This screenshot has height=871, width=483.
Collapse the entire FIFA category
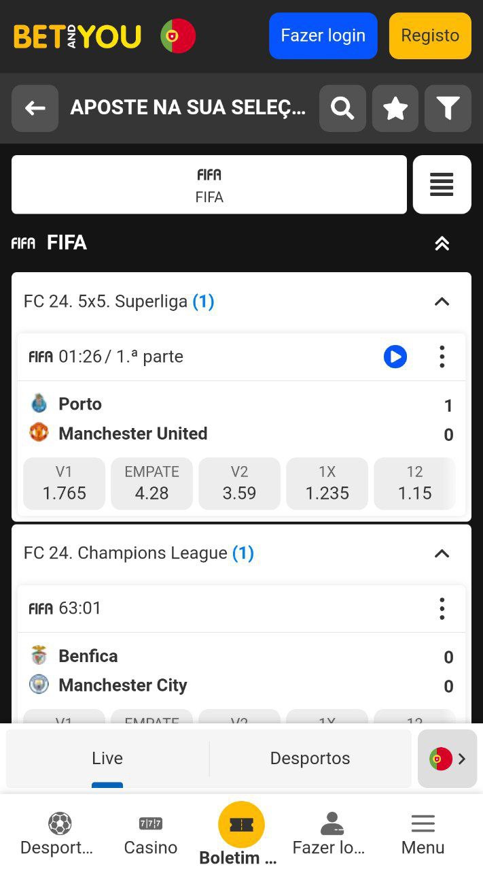tap(442, 244)
